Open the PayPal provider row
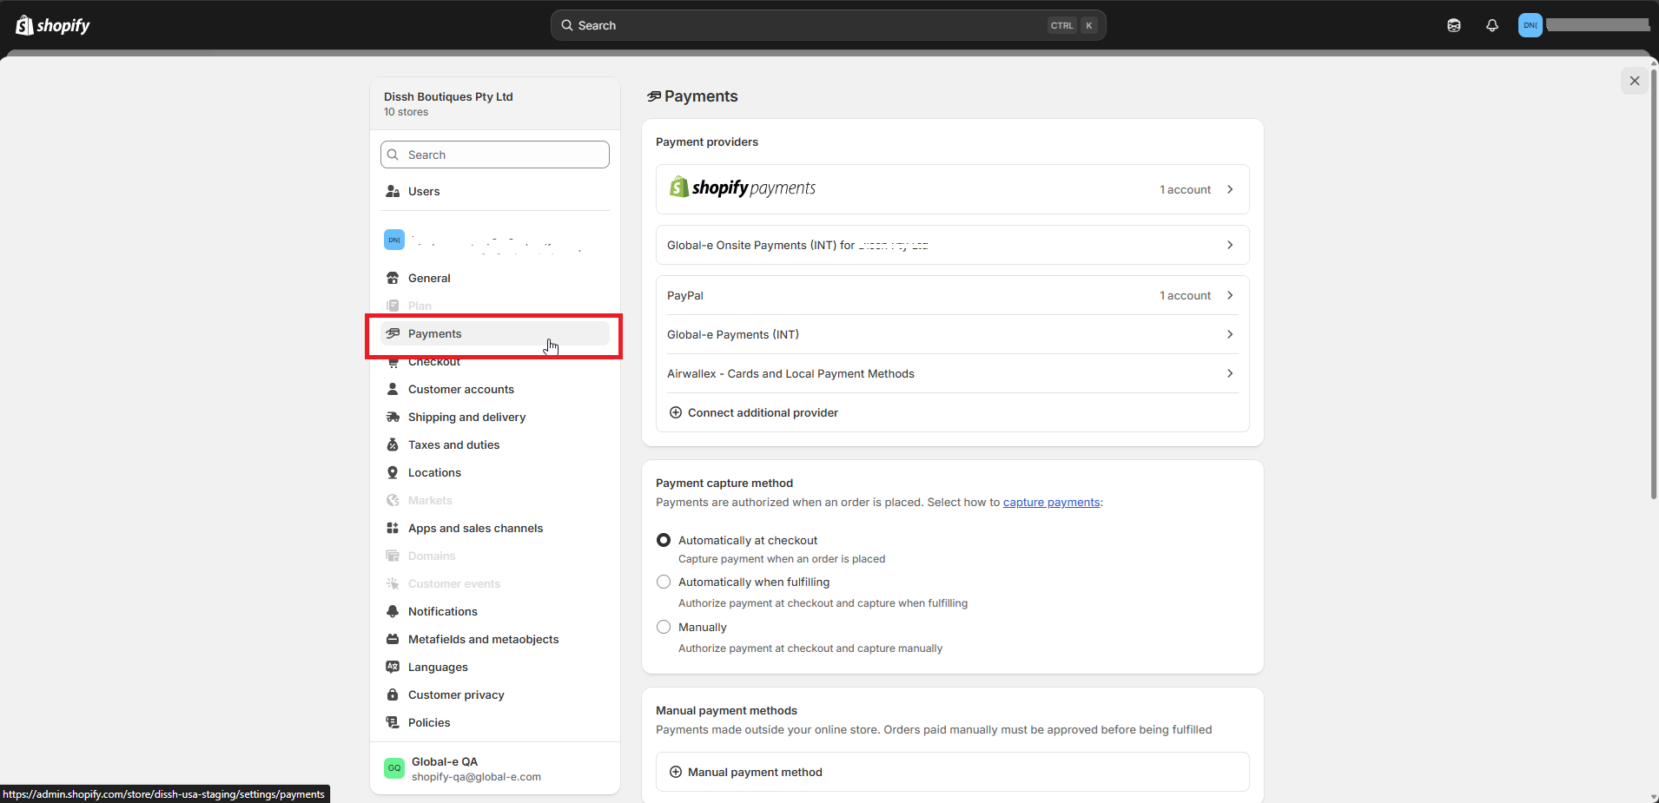The width and height of the screenshot is (1659, 803). 952,295
